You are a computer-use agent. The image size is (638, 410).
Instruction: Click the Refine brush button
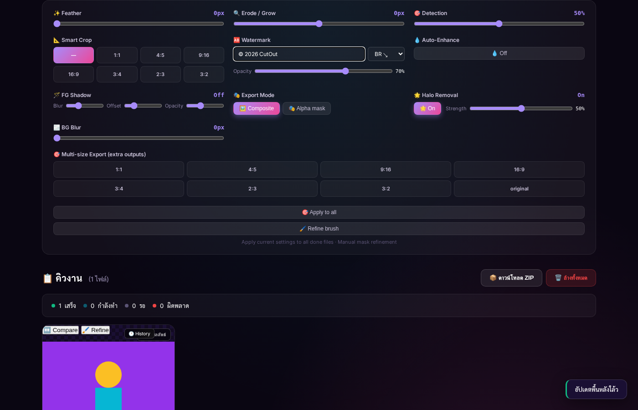(319, 229)
